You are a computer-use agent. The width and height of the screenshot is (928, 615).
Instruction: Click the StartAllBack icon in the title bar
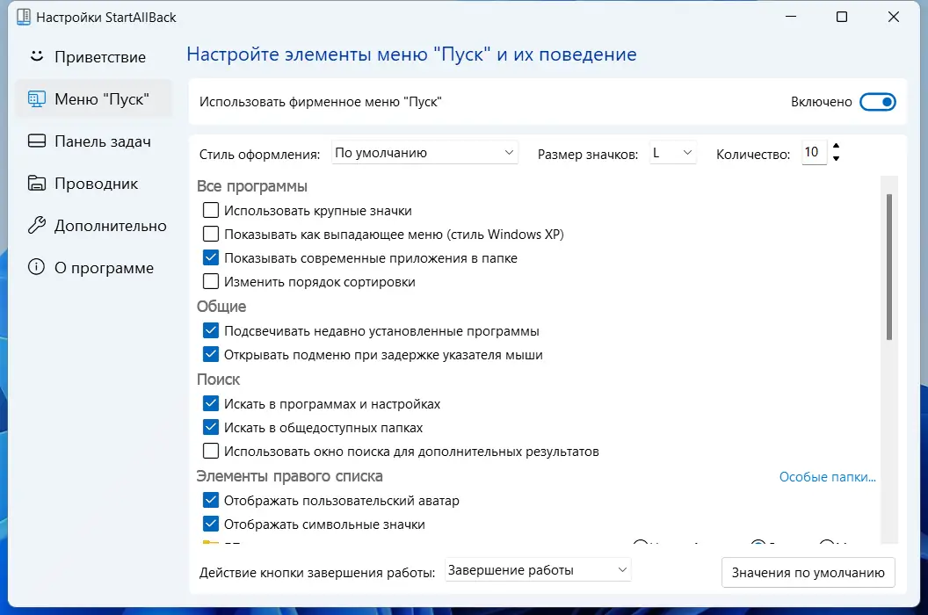pyautogui.click(x=24, y=16)
